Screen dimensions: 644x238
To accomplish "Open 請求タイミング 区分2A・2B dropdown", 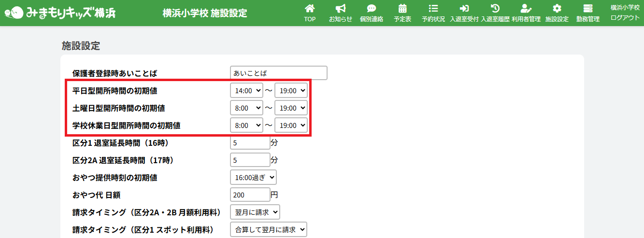I will tap(255, 212).
